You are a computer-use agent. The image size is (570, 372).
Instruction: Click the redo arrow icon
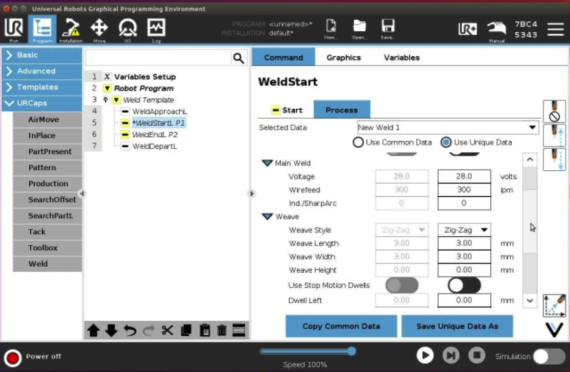coord(148,330)
